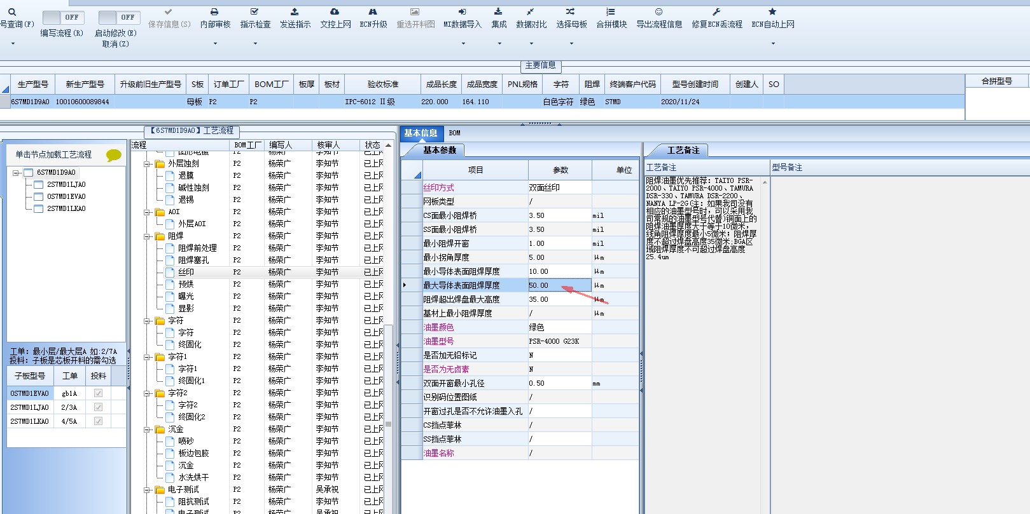The image size is (1030, 514).
Task: Open the dropdown arrow under 数据对比
Action: click(x=531, y=44)
